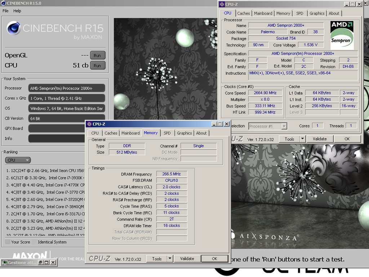Switch to Mainboard tab in CPU-Z Memory window
This screenshot has height=277, width=369.
point(130,133)
